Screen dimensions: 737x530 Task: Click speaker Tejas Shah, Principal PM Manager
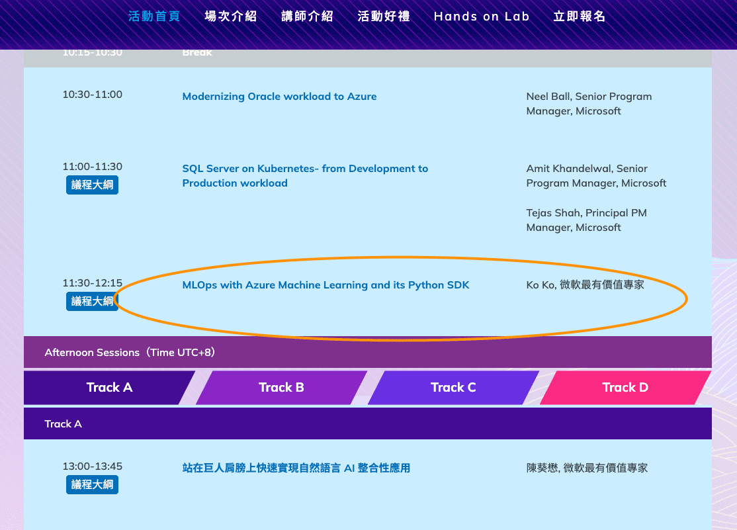pos(586,220)
